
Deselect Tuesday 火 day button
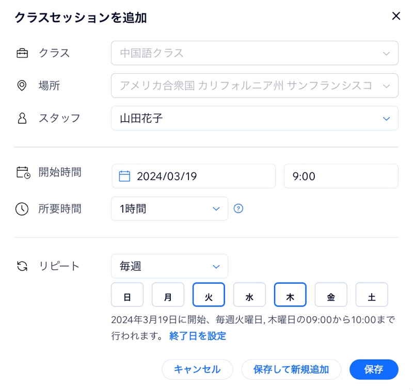tap(209, 295)
